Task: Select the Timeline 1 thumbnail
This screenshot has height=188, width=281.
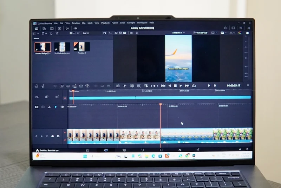Action: coord(82,47)
